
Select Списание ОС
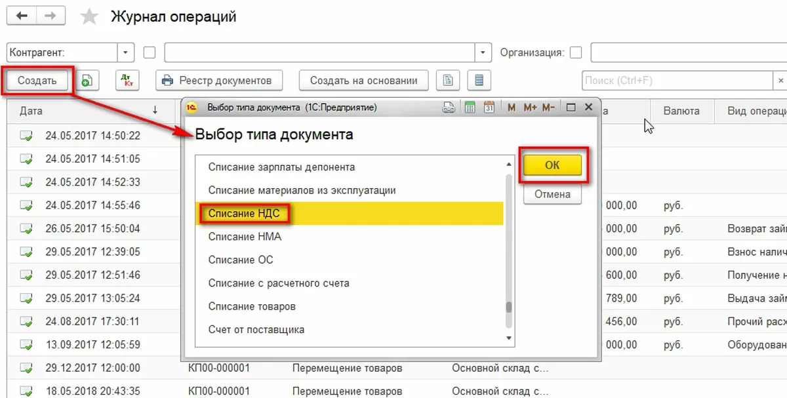[x=350, y=260]
